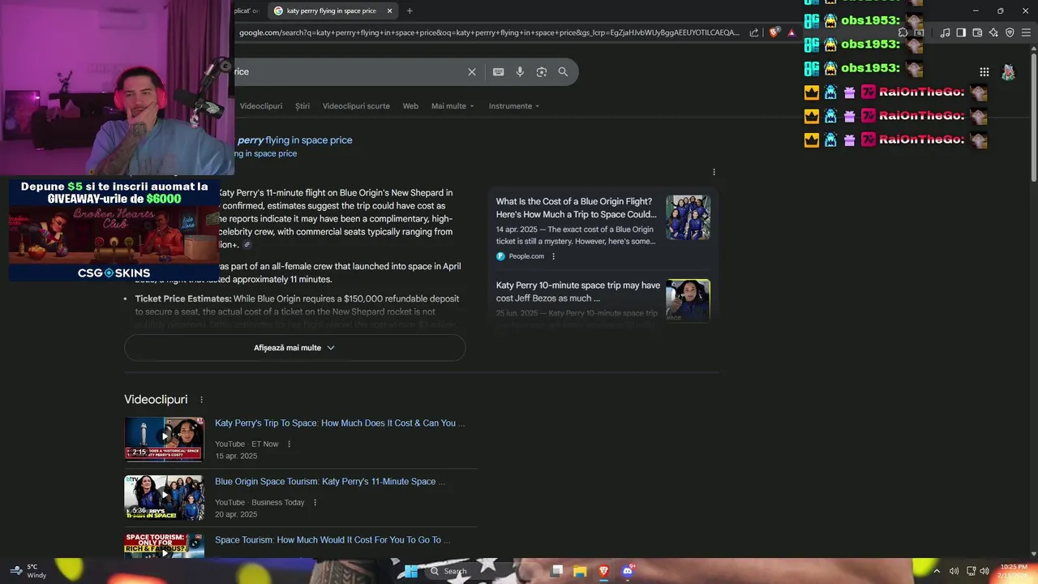
Task: Toggle the browser sidebar panel
Action: click(961, 32)
